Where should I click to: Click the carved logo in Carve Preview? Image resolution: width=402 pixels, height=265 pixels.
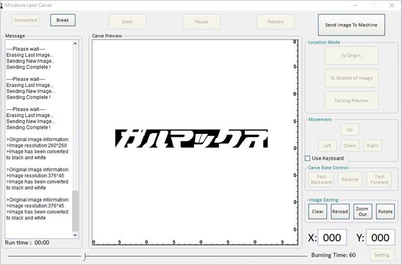(192, 139)
